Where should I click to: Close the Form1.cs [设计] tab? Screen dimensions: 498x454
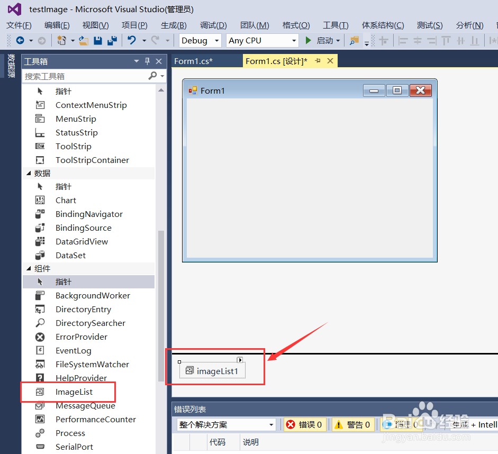pos(330,61)
